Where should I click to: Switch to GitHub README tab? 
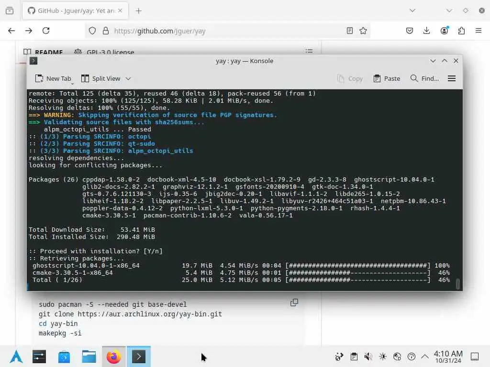[43, 52]
